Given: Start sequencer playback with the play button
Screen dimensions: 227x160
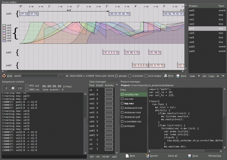Looking at the screenshot, I should (6, 88).
